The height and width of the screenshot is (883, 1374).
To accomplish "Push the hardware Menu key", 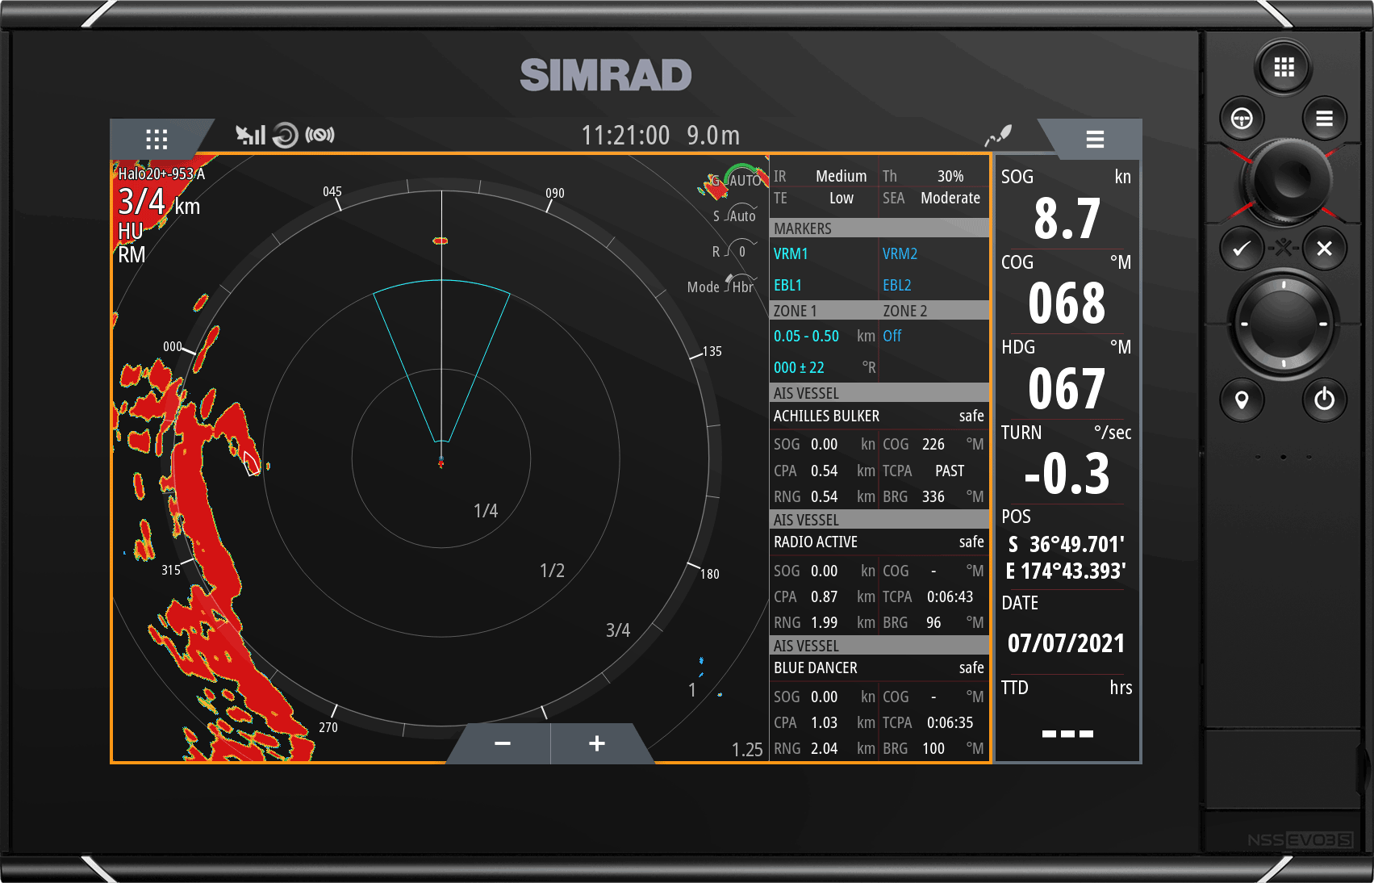I will click(x=1324, y=119).
